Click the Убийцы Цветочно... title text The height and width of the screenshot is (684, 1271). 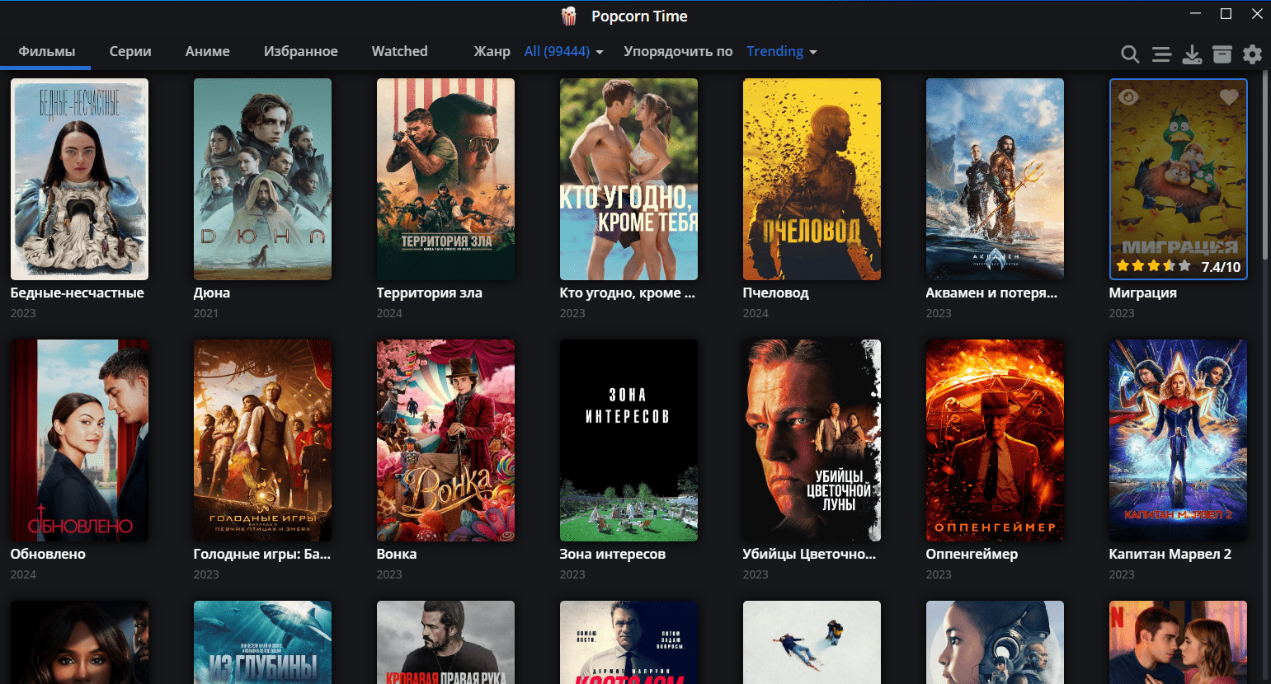(x=810, y=554)
